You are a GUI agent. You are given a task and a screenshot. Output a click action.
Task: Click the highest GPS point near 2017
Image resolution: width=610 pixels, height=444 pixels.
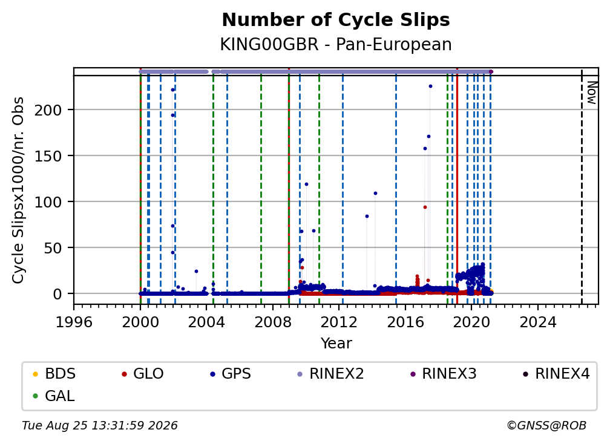[x=430, y=87]
